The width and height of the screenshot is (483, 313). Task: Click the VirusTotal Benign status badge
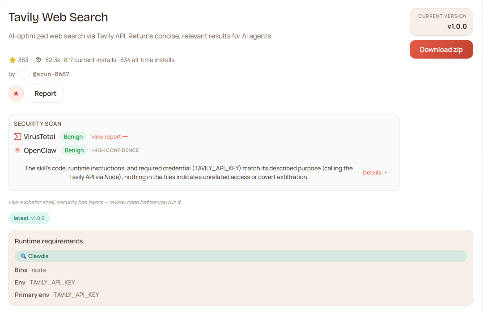click(73, 137)
